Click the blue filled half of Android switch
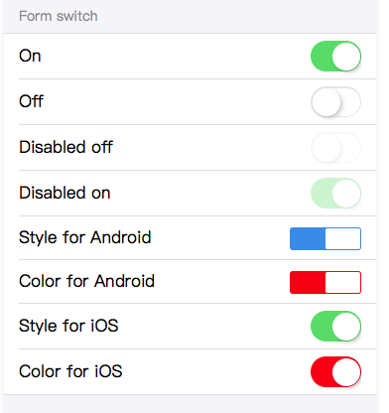The image size is (389, 413). 308,238
